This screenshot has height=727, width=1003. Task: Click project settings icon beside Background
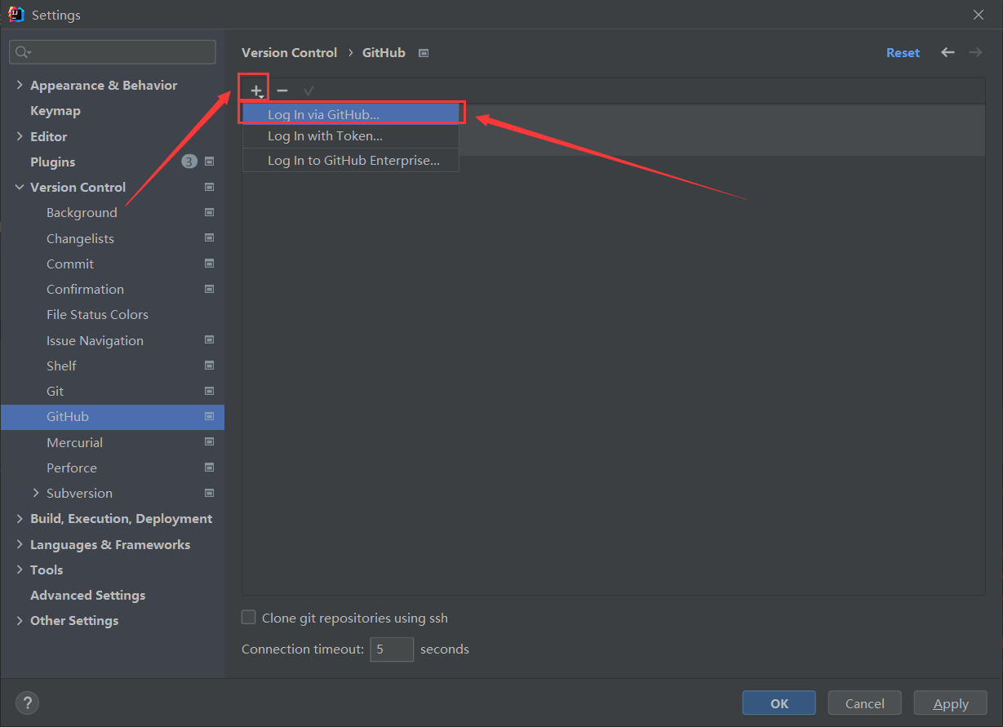pos(209,212)
